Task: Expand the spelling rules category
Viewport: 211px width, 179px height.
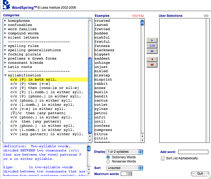Action: pos(6,46)
